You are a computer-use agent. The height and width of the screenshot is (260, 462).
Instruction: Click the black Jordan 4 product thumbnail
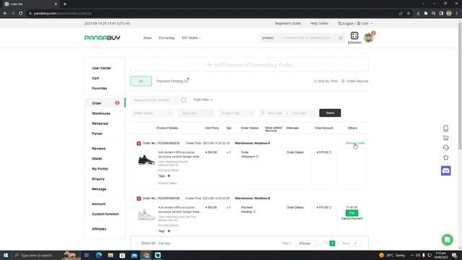(146, 160)
